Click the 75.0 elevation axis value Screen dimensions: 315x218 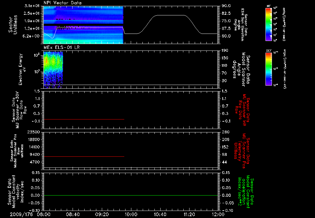(x=226, y=21)
